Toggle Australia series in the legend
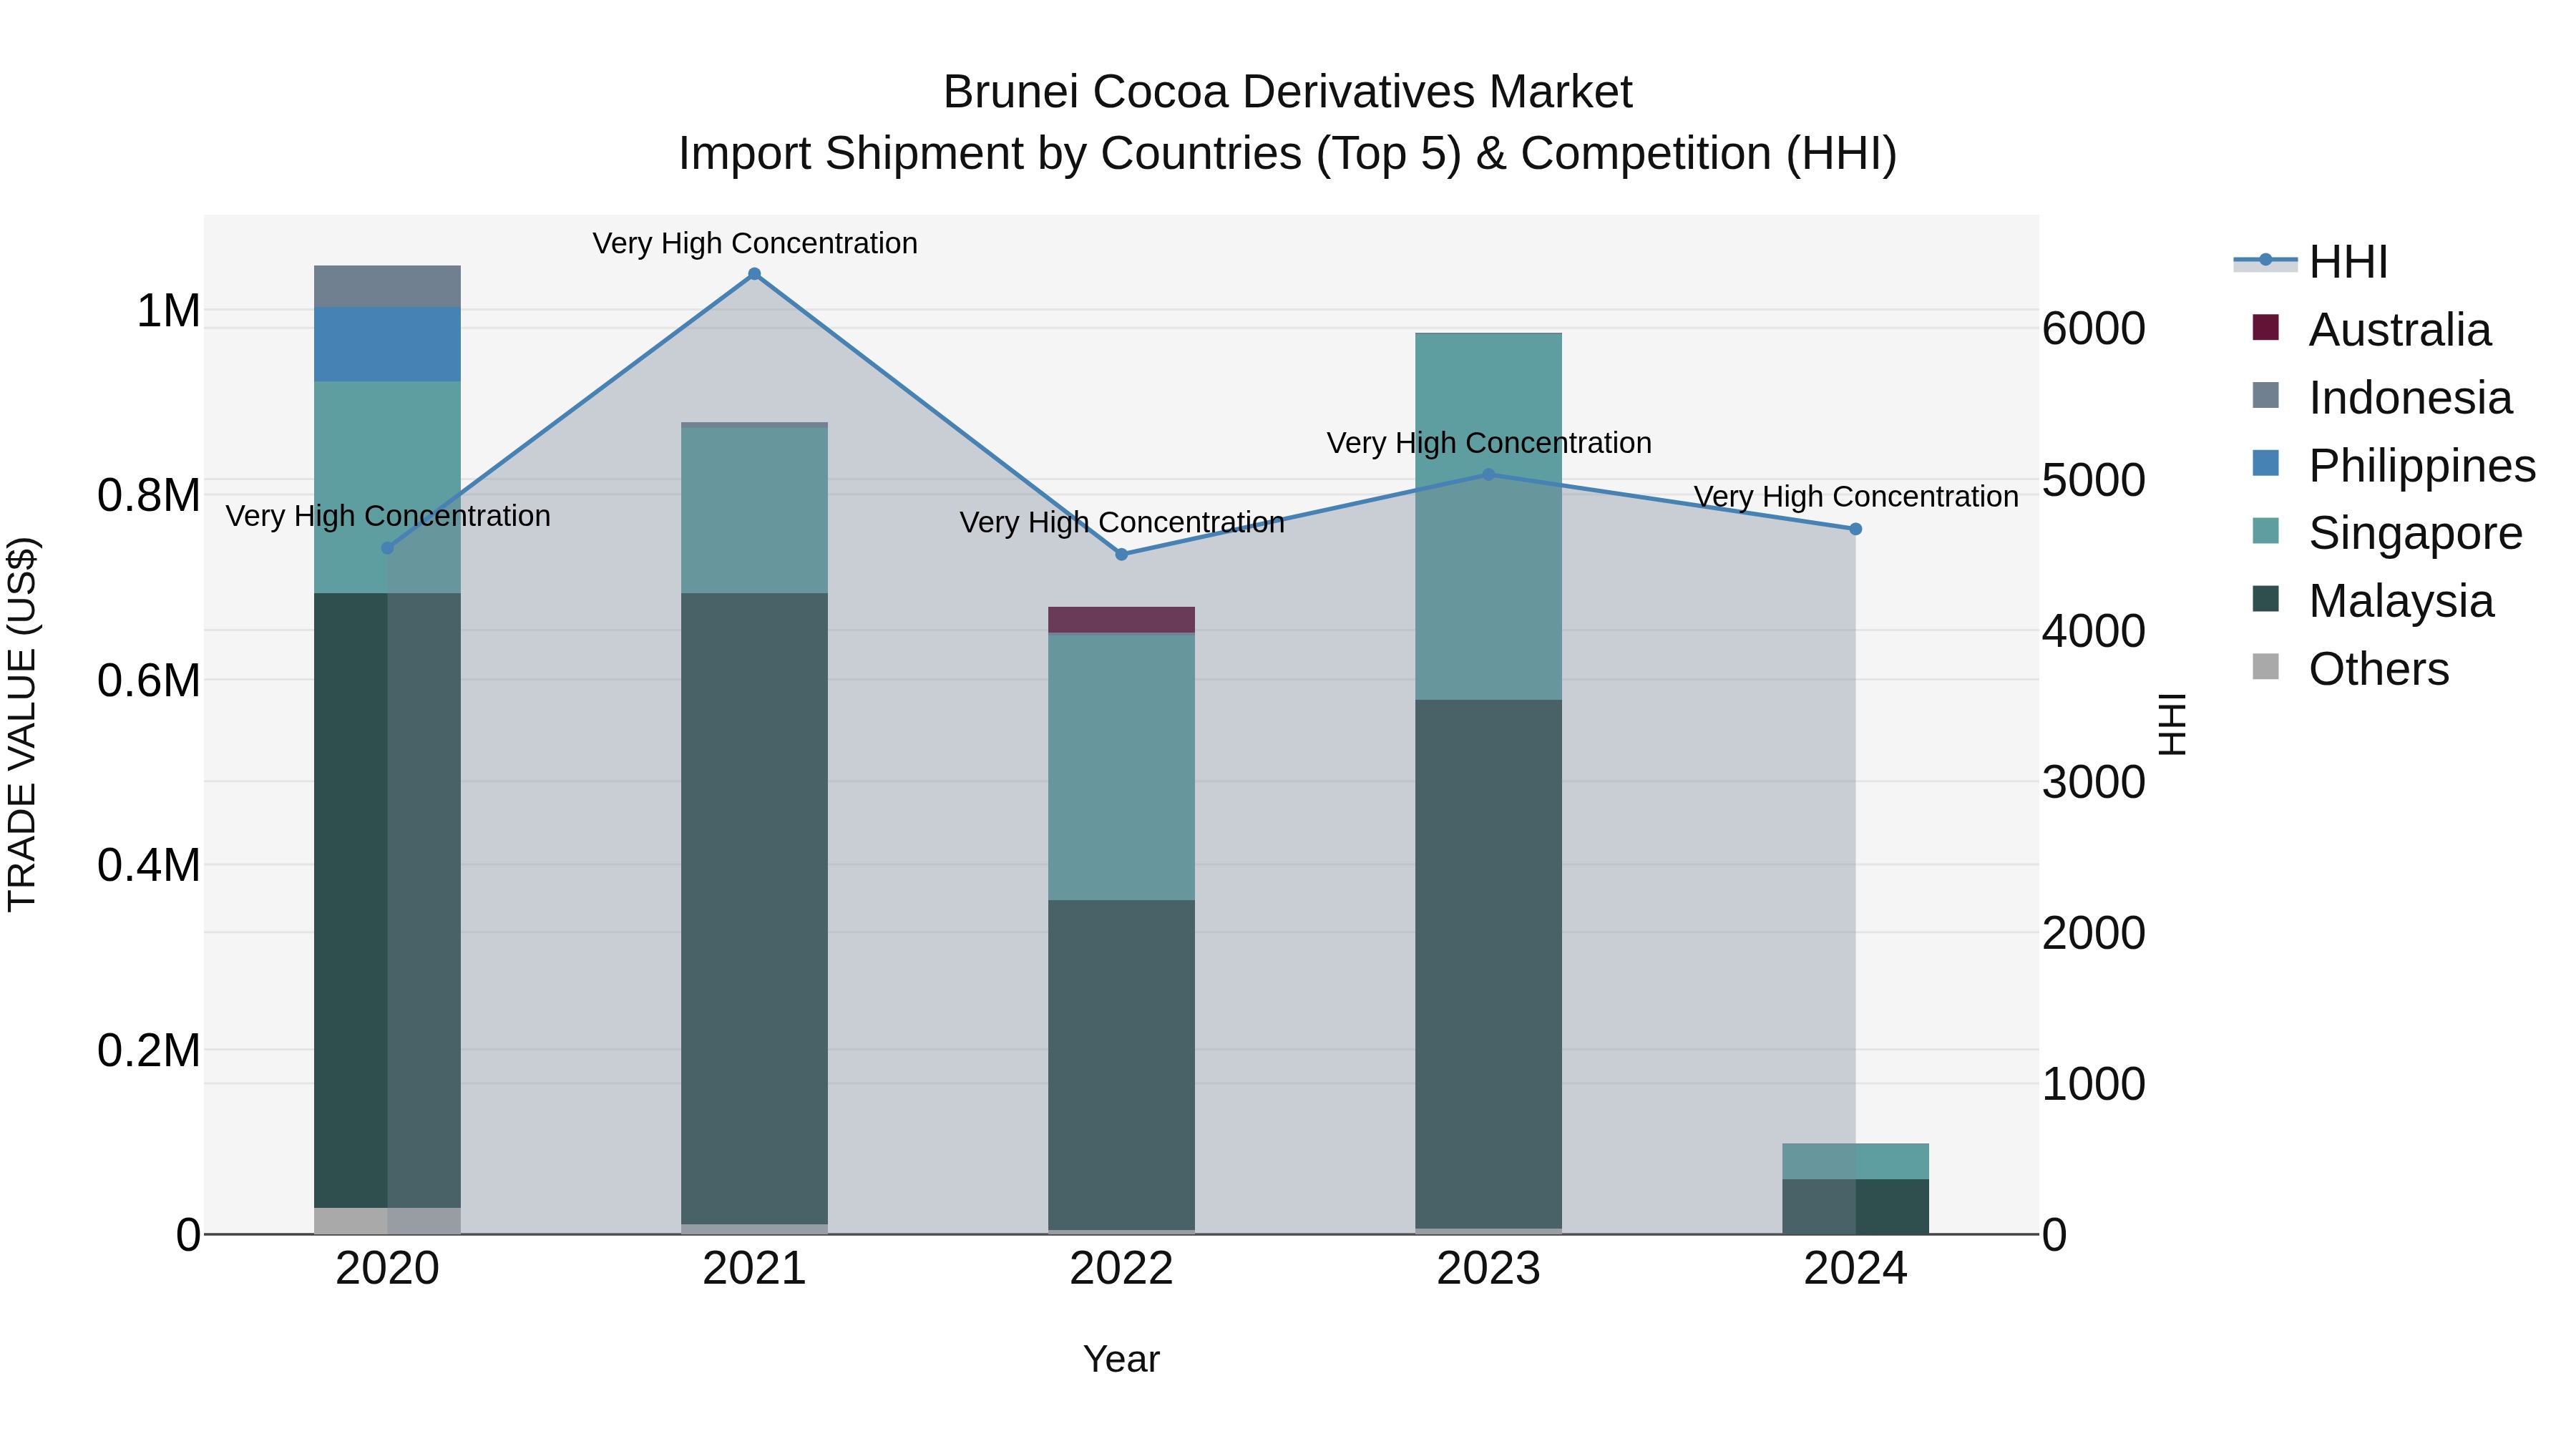Screen dimensions: 2576x1449 pos(2371,329)
